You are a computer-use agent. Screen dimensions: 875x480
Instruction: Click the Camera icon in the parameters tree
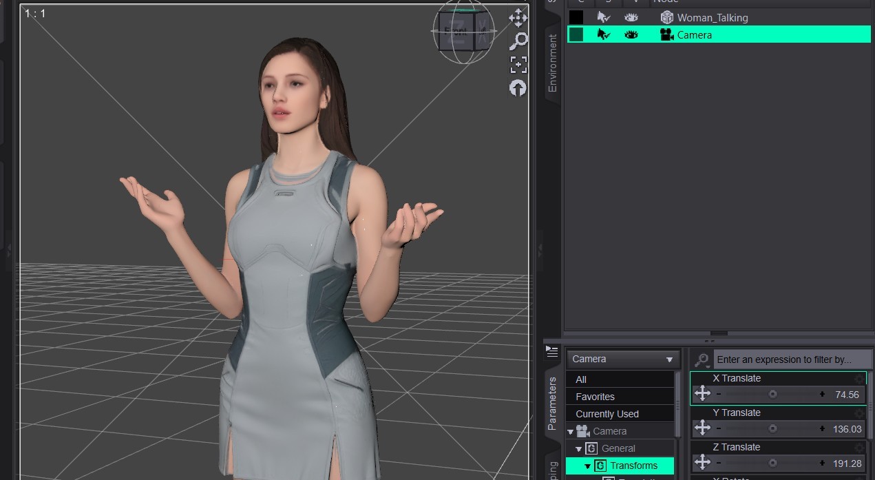pyautogui.click(x=583, y=431)
